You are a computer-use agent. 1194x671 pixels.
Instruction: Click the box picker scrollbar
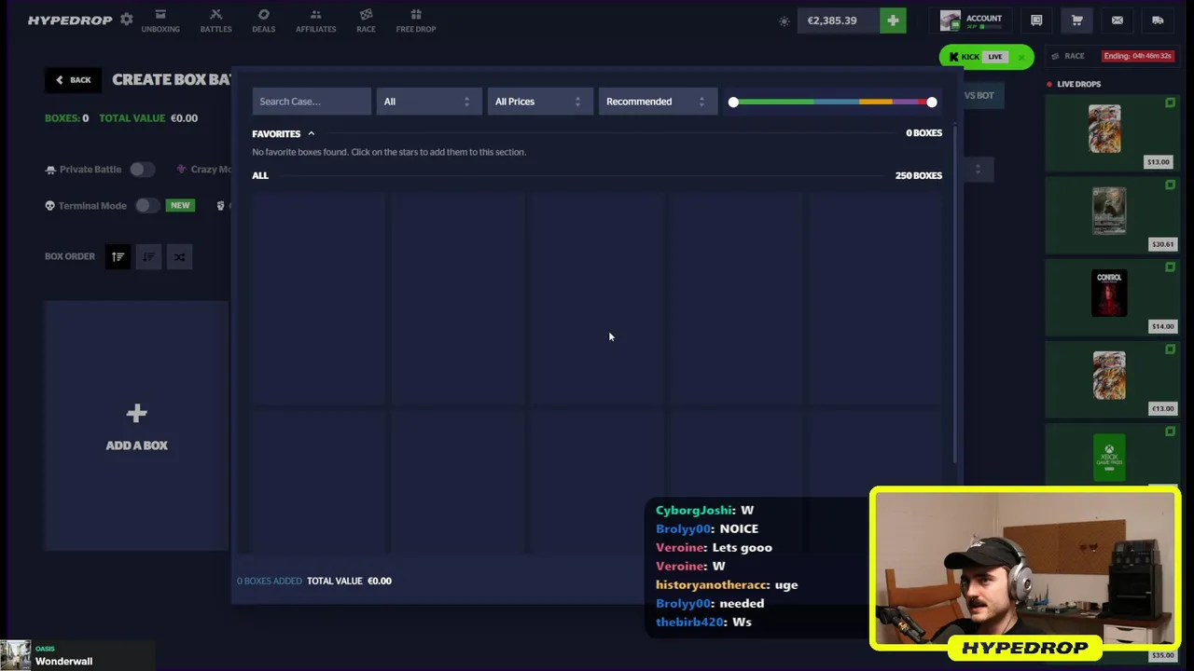954,294
